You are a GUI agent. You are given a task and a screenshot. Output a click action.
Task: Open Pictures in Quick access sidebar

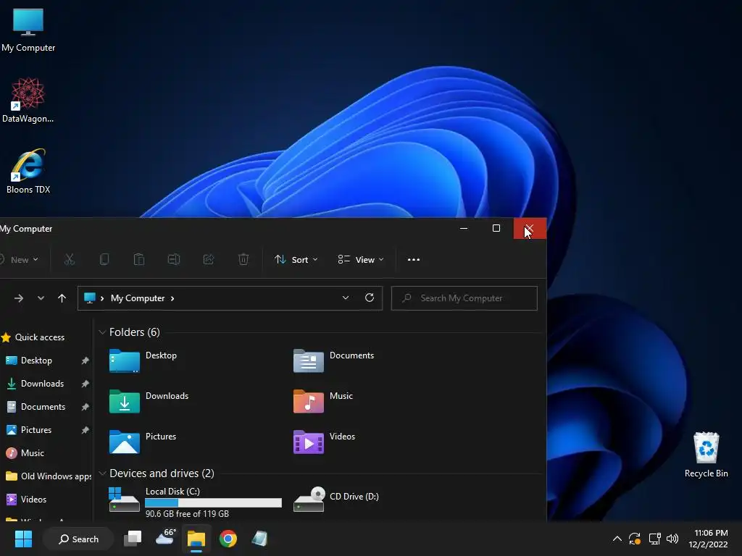pos(28,430)
